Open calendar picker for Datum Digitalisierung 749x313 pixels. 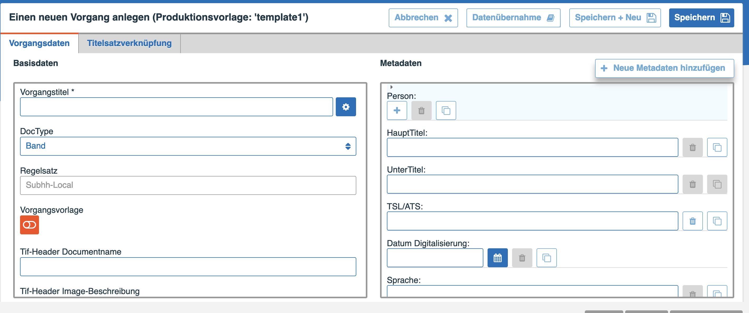497,258
